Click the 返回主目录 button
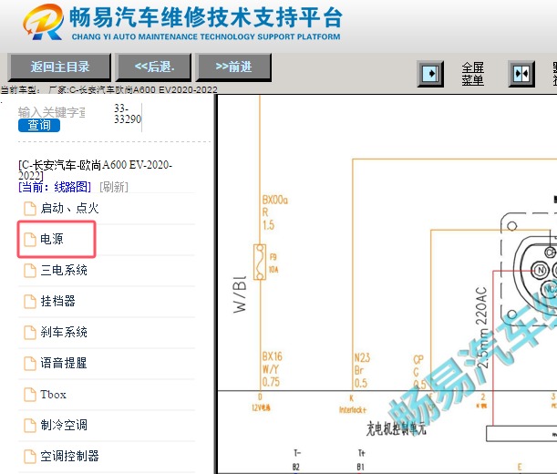Screen dimensions: 557x474 click(x=59, y=67)
